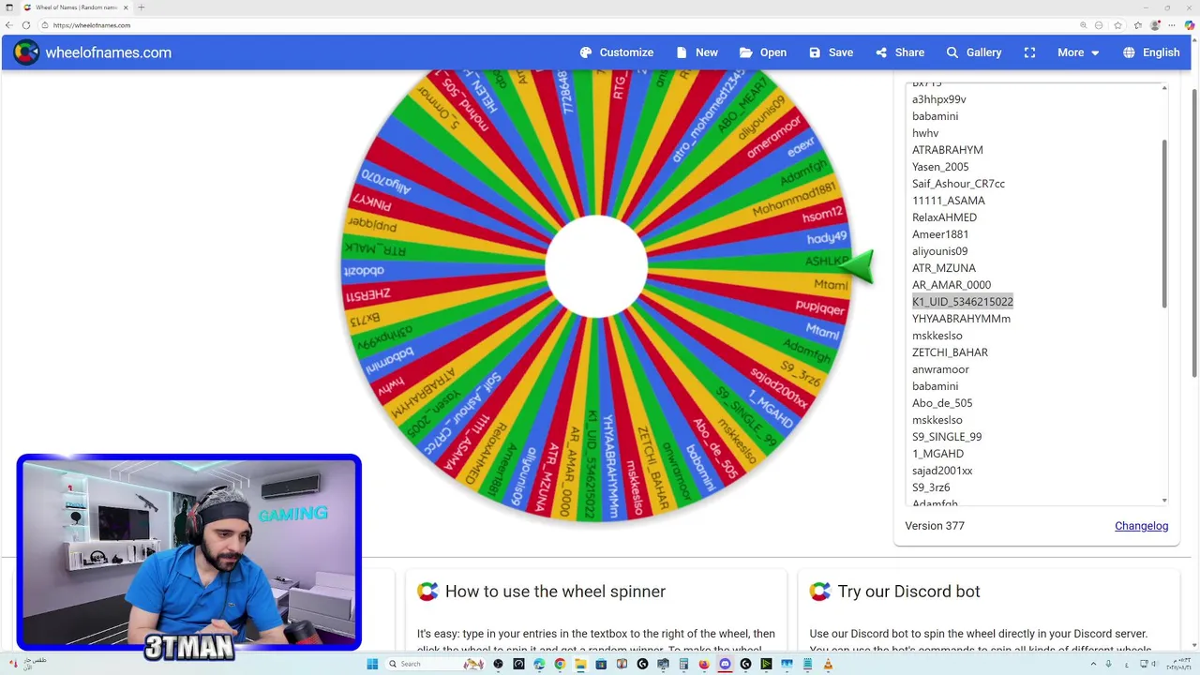Open the Windows Start menu
Viewport: 1200px width, 675px height.
click(x=372, y=664)
